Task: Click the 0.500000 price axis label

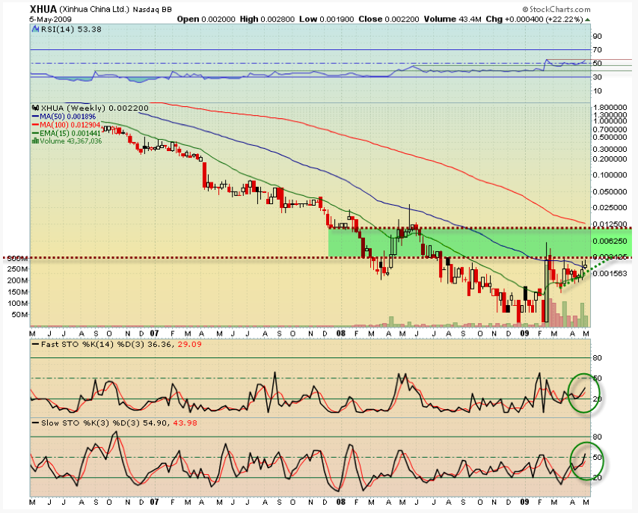Action: tap(610, 137)
